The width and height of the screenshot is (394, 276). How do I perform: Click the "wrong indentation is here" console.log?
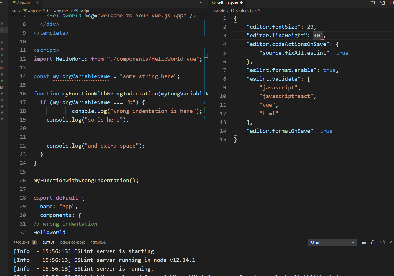[x=137, y=111]
